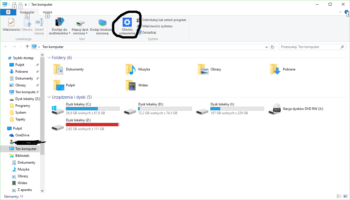Viewport: 350px width, 200px height.
Task: Switch to the Komputer ribbon tab
Action: point(27,12)
